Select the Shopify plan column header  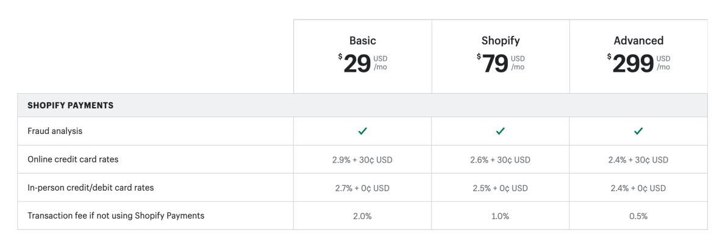click(x=501, y=41)
